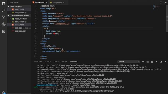Switch to the component.js editor tab
The height and width of the screenshot is (94, 168).
(58, 2)
